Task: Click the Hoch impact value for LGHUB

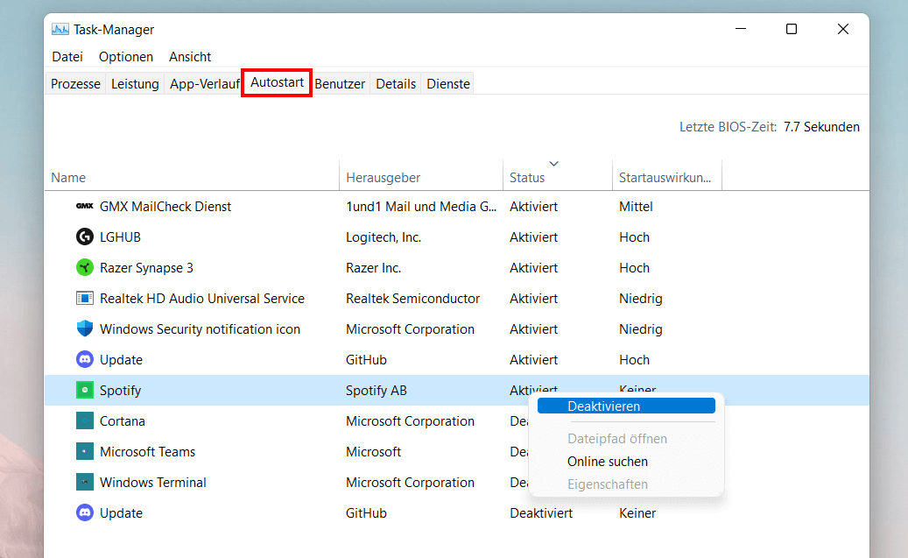Action: pyautogui.click(x=634, y=237)
